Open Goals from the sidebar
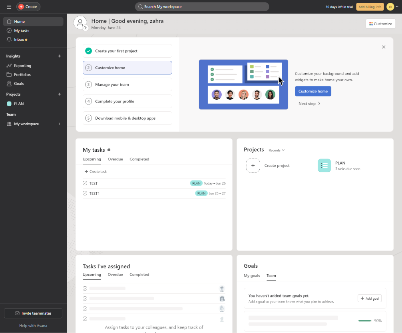This screenshot has width=402, height=333. 19,84
